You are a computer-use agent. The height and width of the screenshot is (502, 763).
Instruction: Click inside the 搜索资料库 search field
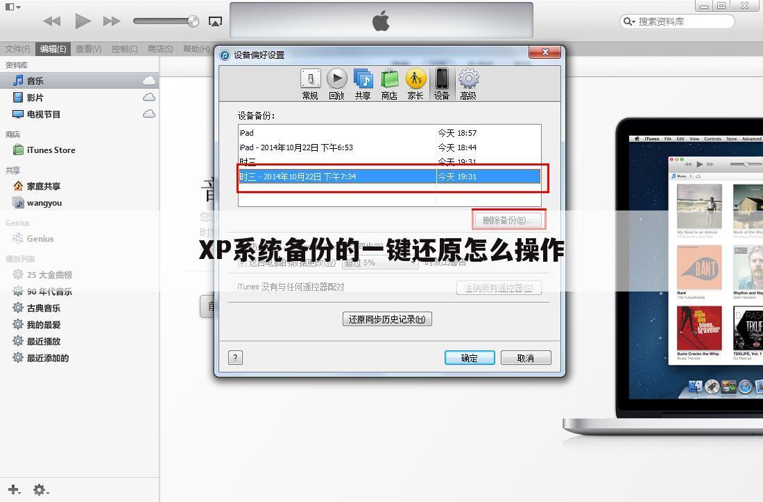[x=676, y=21]
